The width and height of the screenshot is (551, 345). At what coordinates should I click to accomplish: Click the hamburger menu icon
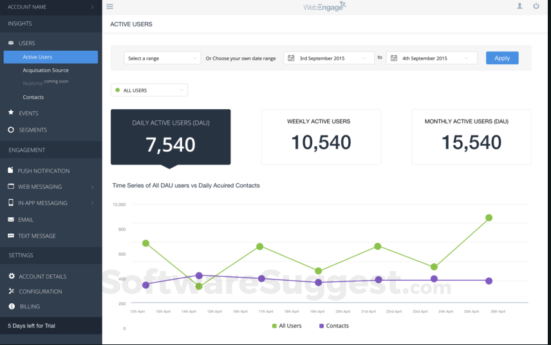pyautogui.click(x=109, y=6)
